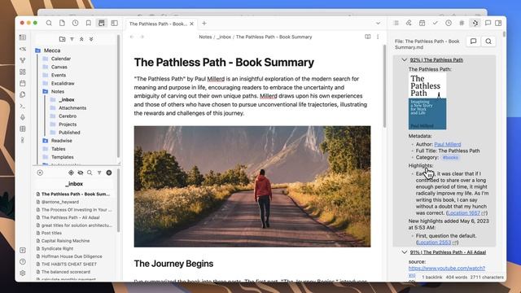Screen dimensions: 521x293
Task: Open the @antone_heyward note
Action: tap(60, 202)
